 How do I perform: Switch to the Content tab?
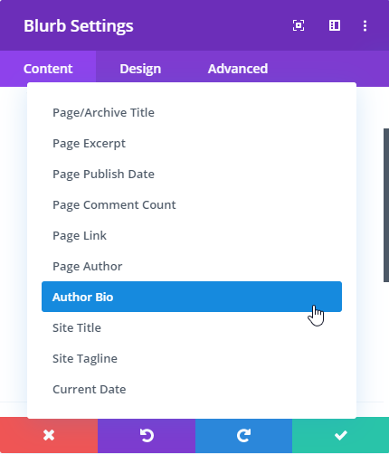click(x=48, y=69)
